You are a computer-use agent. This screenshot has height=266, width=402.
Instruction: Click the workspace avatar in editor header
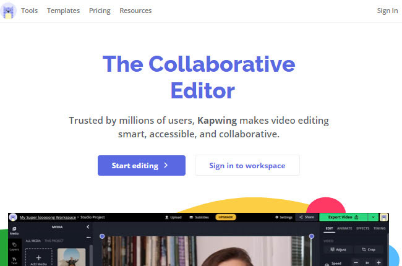click(13, 217)
